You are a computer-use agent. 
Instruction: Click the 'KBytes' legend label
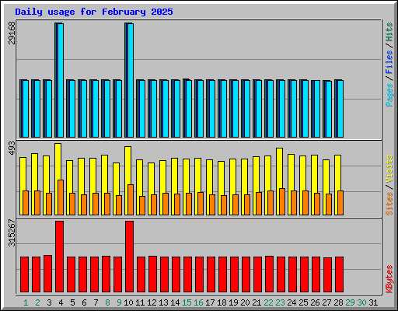pyautogui.click(x=389, y=279)
